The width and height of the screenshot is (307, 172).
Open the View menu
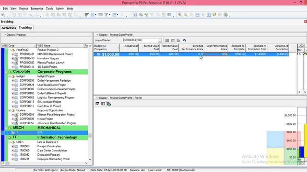click(13, 9)
